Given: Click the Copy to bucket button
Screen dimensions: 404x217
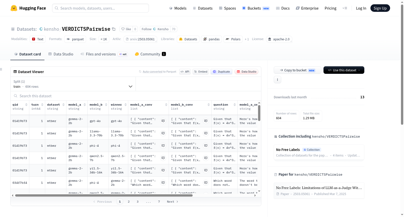Looking at the screenshot, I should [x=297, y=70].
